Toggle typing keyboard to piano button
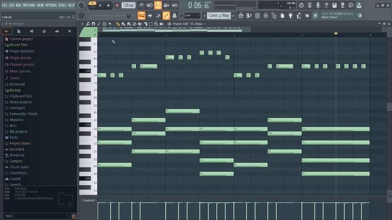Screen dimensions: 392x220 (x=141, y=16)
